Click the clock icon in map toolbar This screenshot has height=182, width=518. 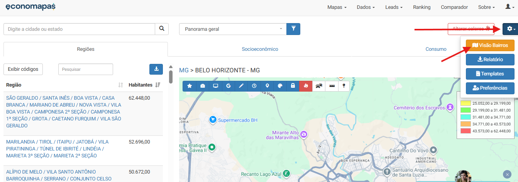[x=254, y=86]
